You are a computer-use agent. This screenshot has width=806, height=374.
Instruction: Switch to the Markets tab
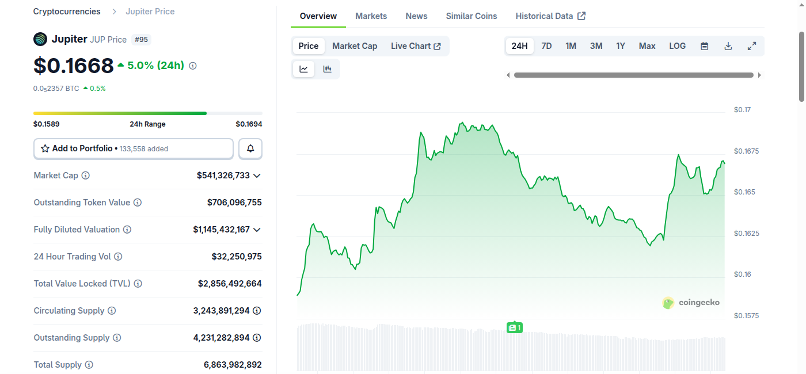tap(371, 16)
